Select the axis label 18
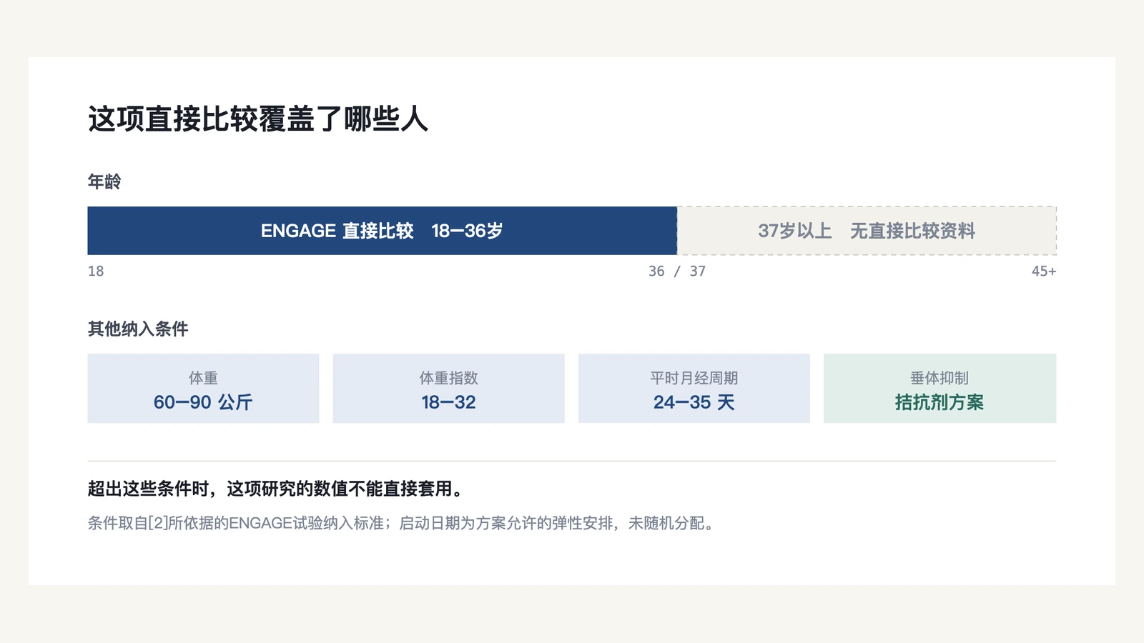 point(96,271)
